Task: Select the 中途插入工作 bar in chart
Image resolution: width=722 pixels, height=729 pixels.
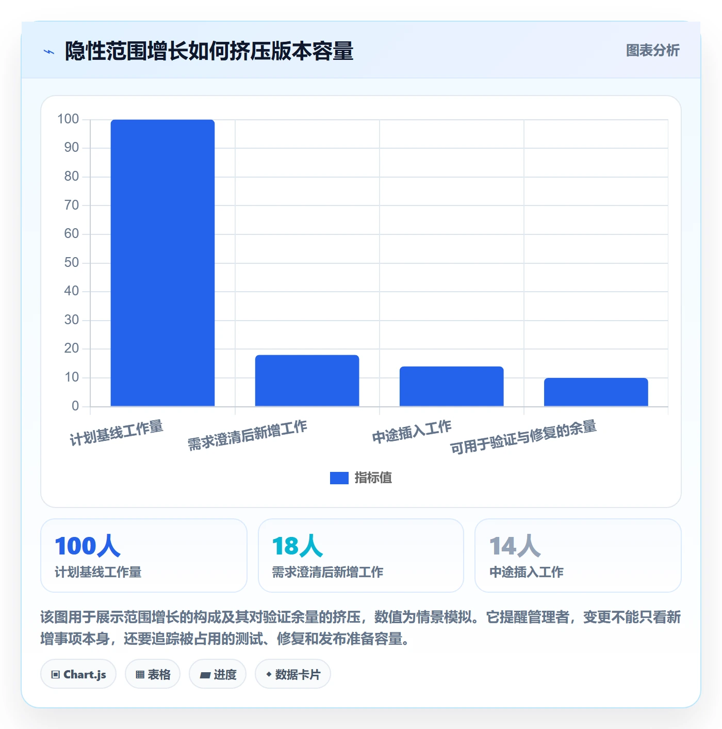Action: point(451,386)
